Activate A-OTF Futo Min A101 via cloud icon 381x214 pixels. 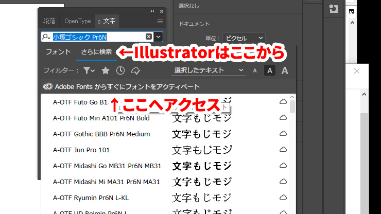point(283,118)
